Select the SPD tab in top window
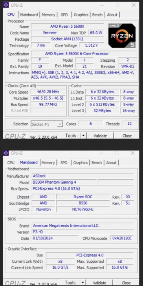The image size is (143, 286). pos(64,15)
